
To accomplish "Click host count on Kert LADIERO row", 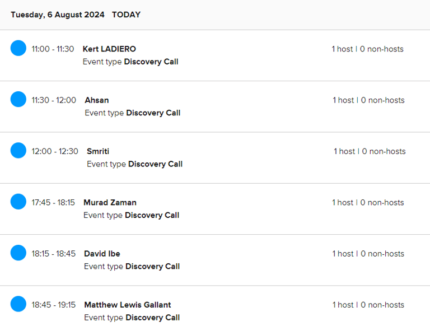I will [x=367, y=49].
